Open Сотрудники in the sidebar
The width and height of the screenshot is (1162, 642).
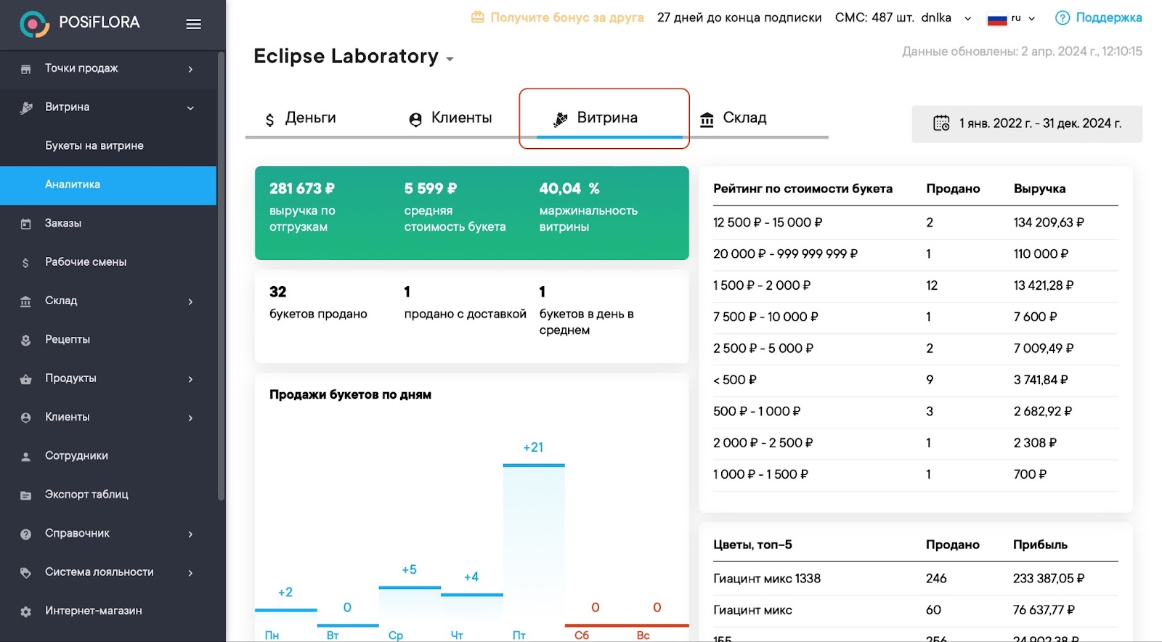(x=108, y=456)
